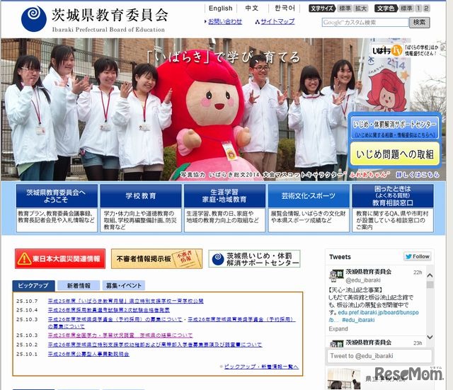The image size is (453, 390).
Task: Click the blue spiral Ibaraki logo
Action: point(34,18)
